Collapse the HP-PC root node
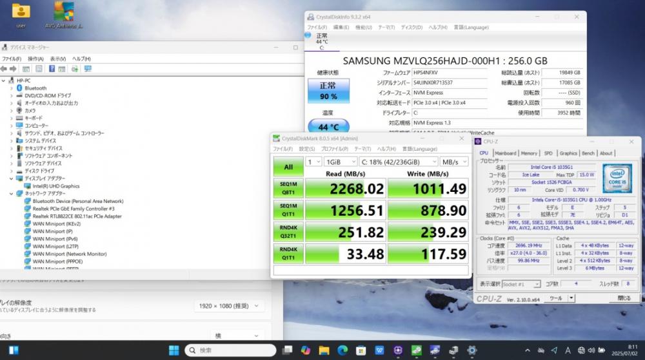 [4, 81]
